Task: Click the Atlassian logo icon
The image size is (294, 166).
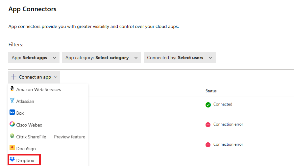Action: (12, 101)
